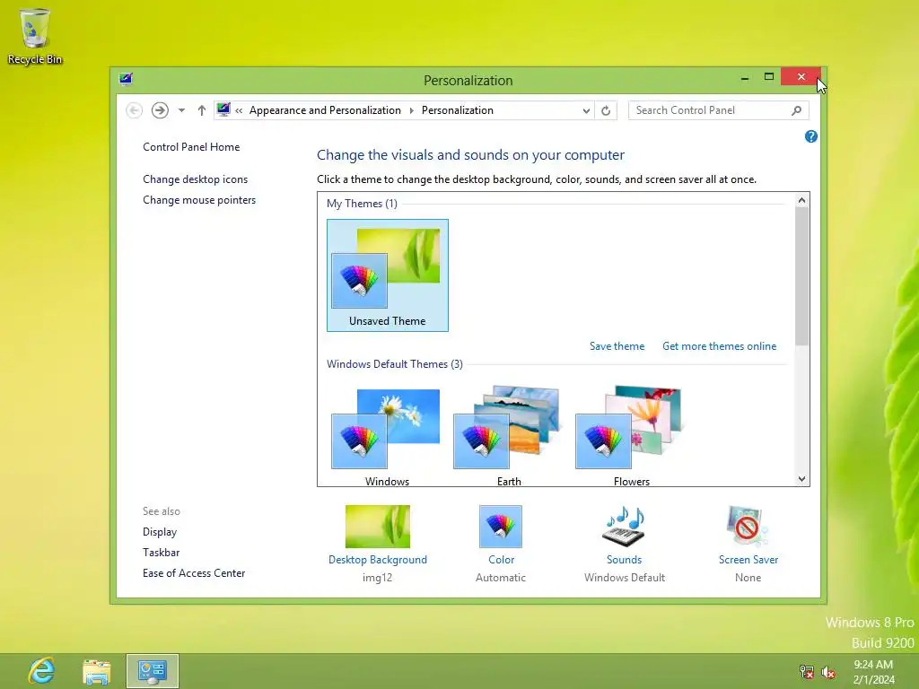
Task: Click the Desktop Background text link
Action: click(378, 560)
